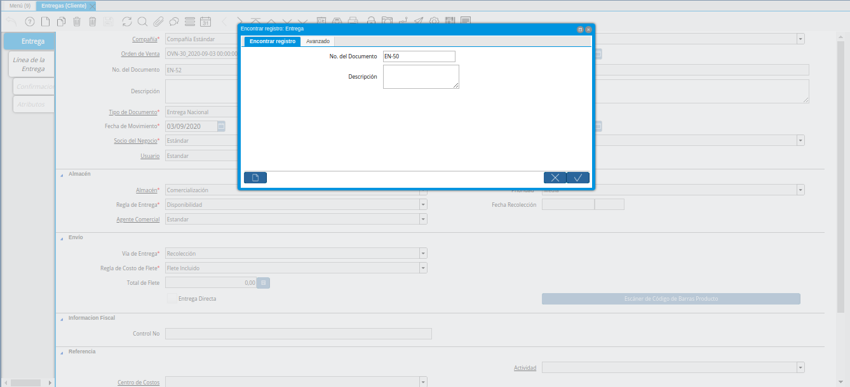Cancel the Find dialog with the X button
850x387 pixels.
pos(555,178)
